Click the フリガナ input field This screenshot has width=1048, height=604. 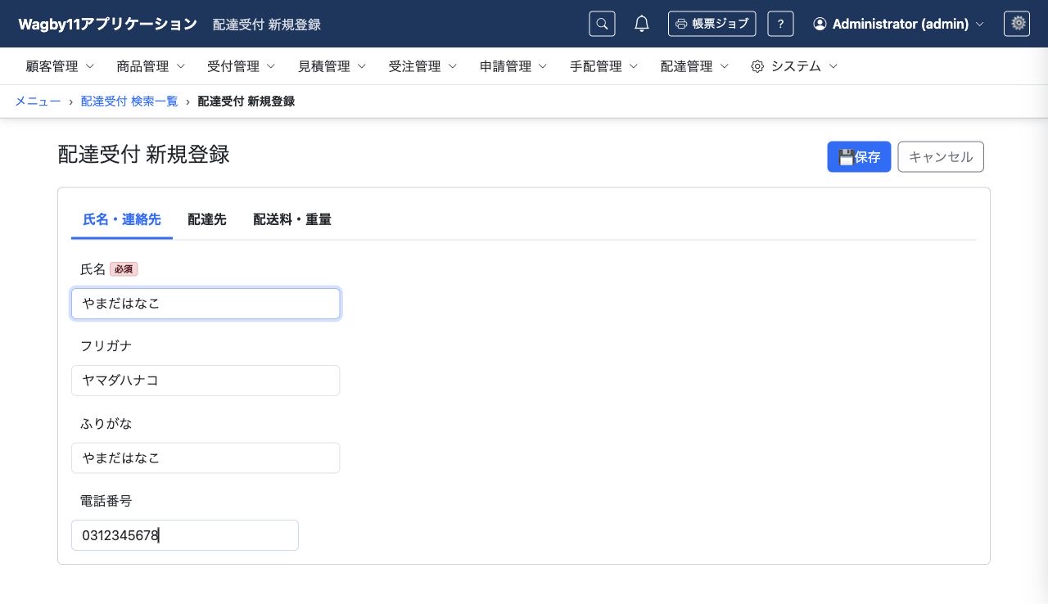pos(206,381)
